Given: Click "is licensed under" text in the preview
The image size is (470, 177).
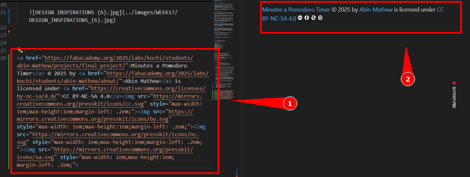Looking at the screenshot, I should click(415, 10).
